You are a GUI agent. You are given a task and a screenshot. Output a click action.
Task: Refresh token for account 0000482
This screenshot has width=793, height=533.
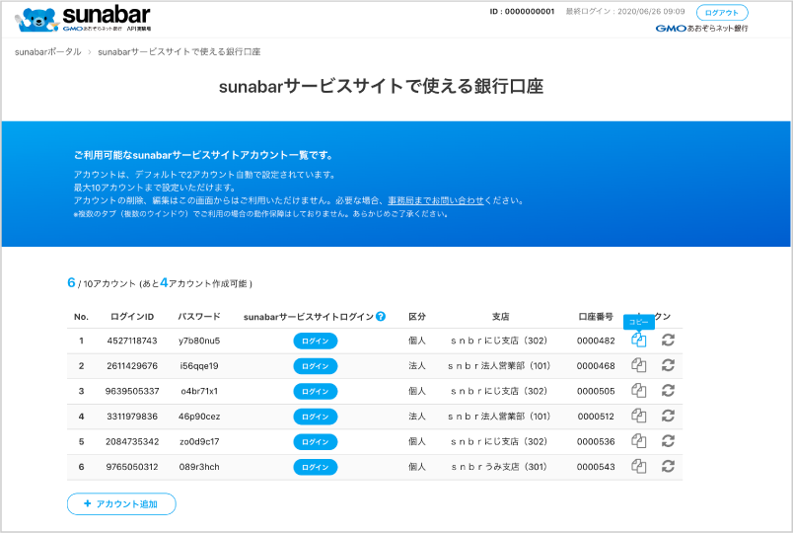[x=668, y=340]
